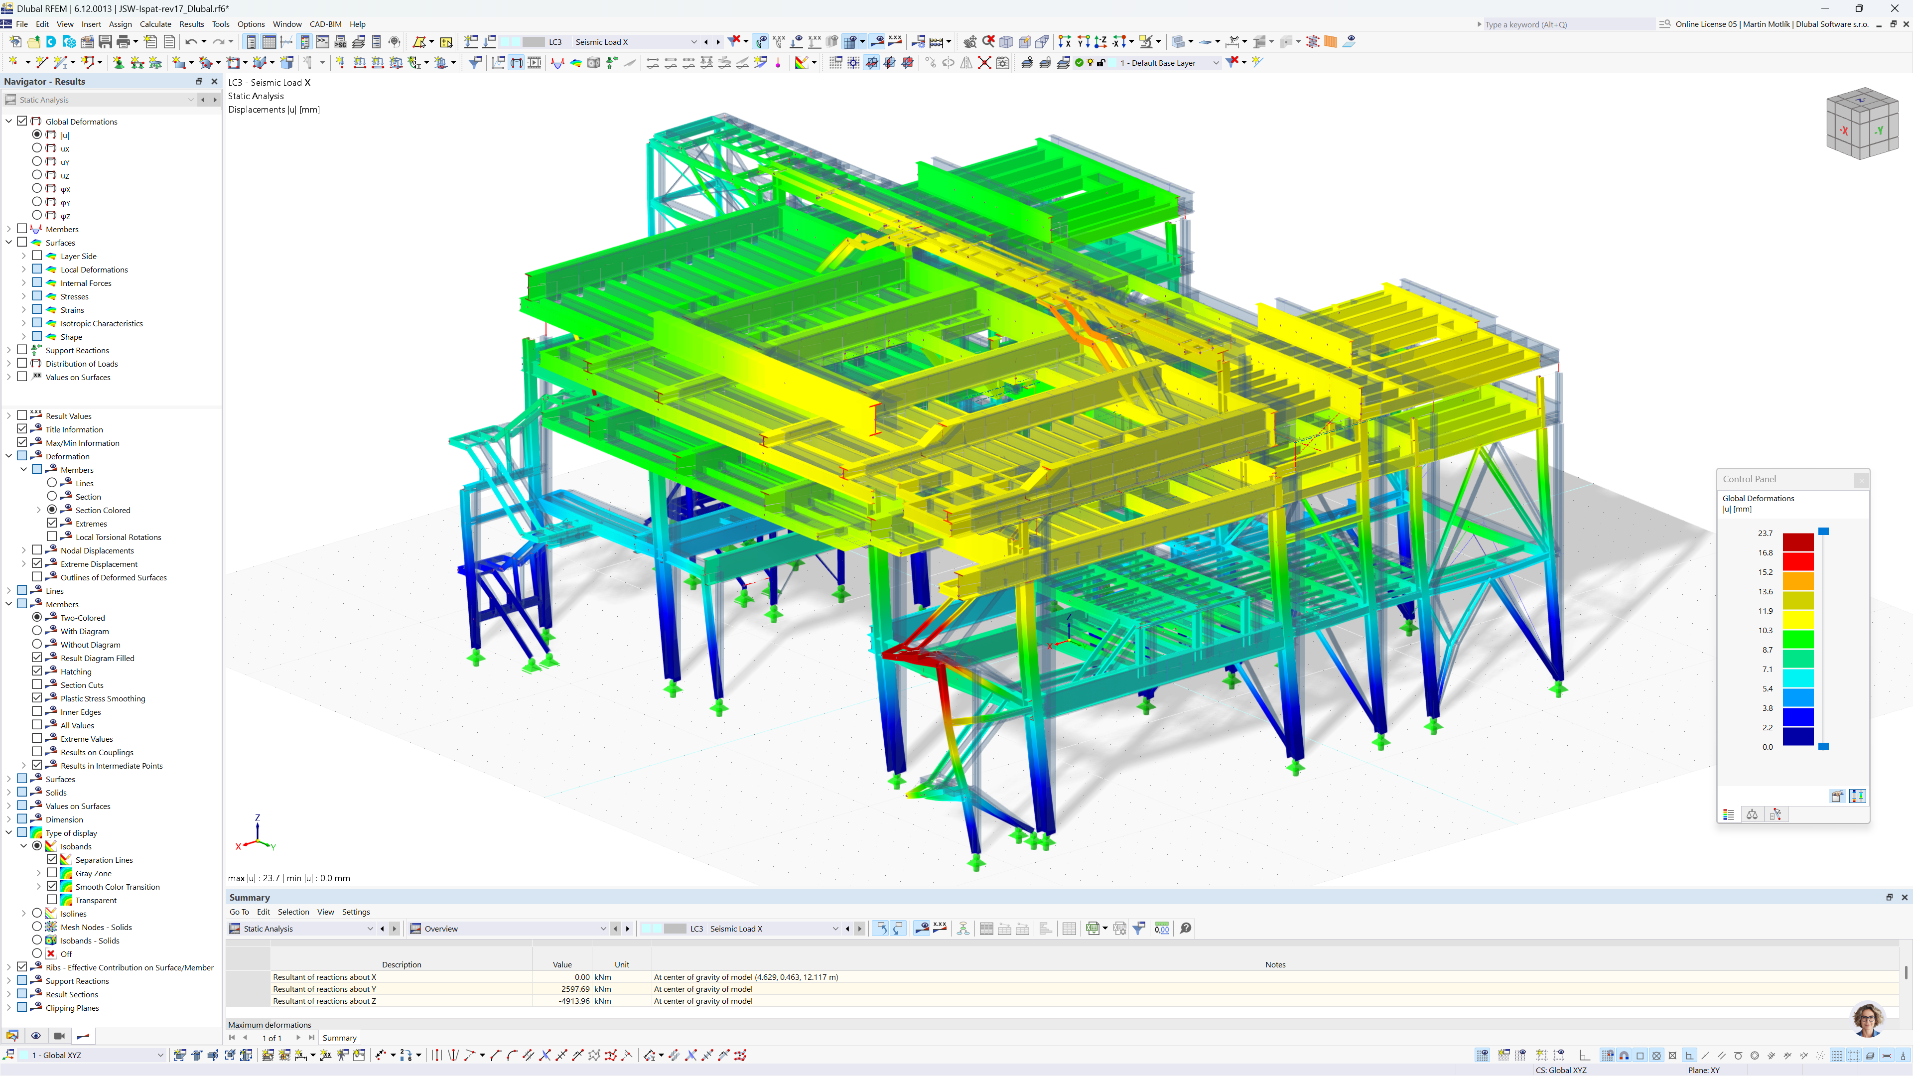Select the uX deformation radio button
The width and height of the screenshot is (1913, 1076).
tap(37, 148)
